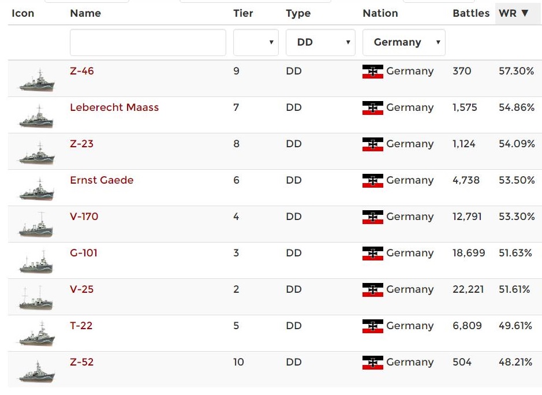Screen dimensions: 542x395
Task: Click the Leberecht Maass ship thumbnail
Action: (36, 117)
